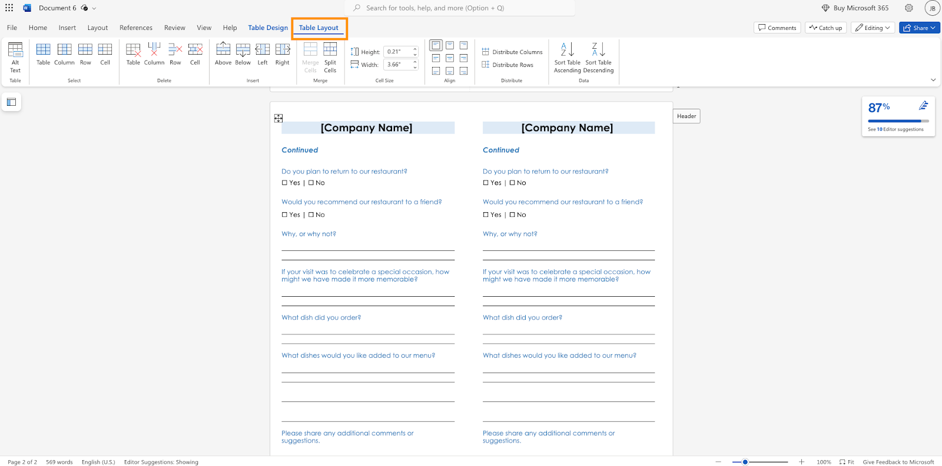The width and height of the screenshot is (942, 466).
Task: Expand the ribbon display options chevron
Action: 933,80
